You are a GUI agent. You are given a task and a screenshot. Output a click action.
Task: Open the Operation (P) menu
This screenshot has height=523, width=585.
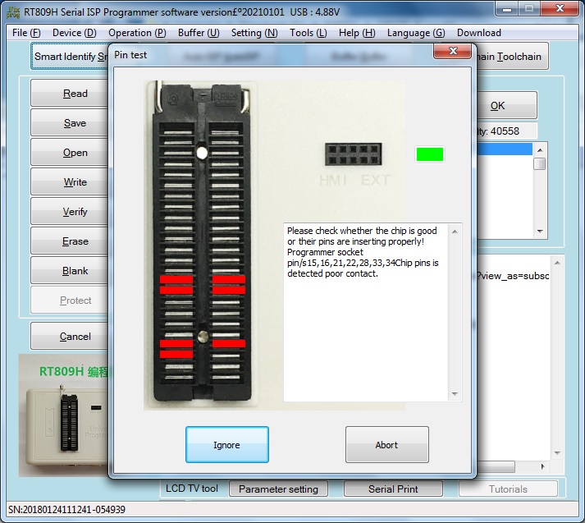(137, 33)
